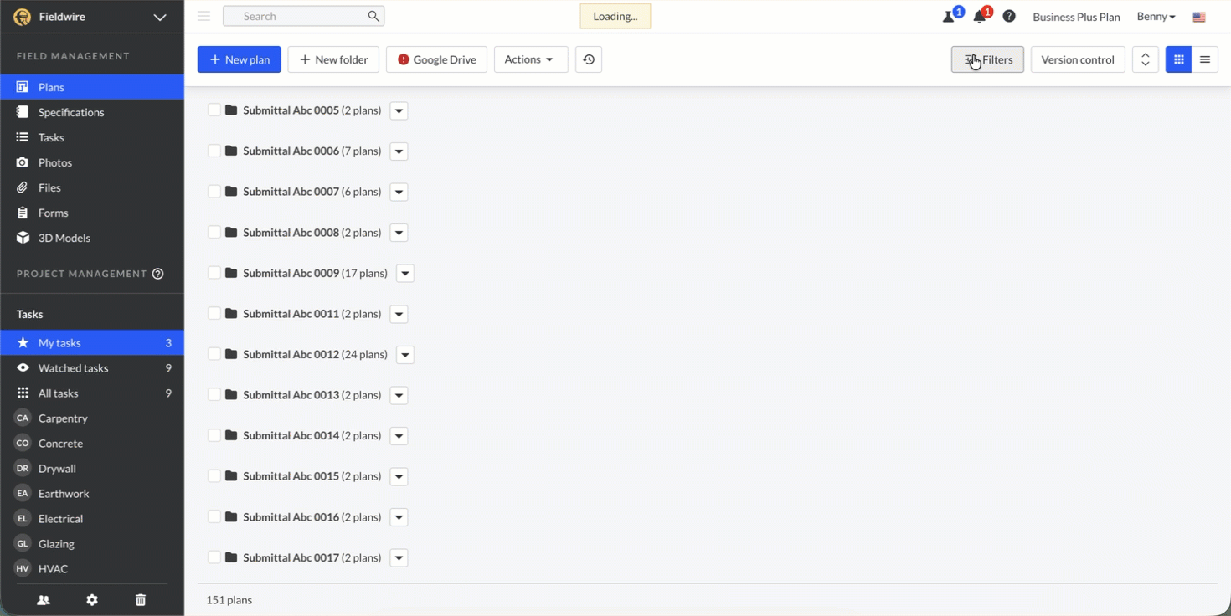Check the Submittal Abc 0005 checkbox

[x=214, y=110]
